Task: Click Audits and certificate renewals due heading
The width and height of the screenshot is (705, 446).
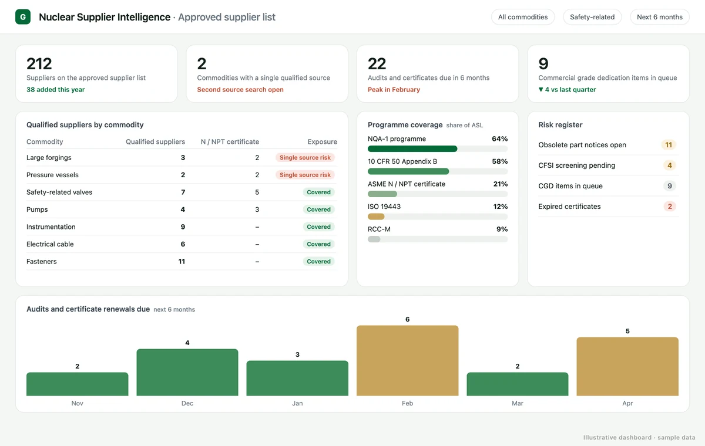Action: click(88, 309)
